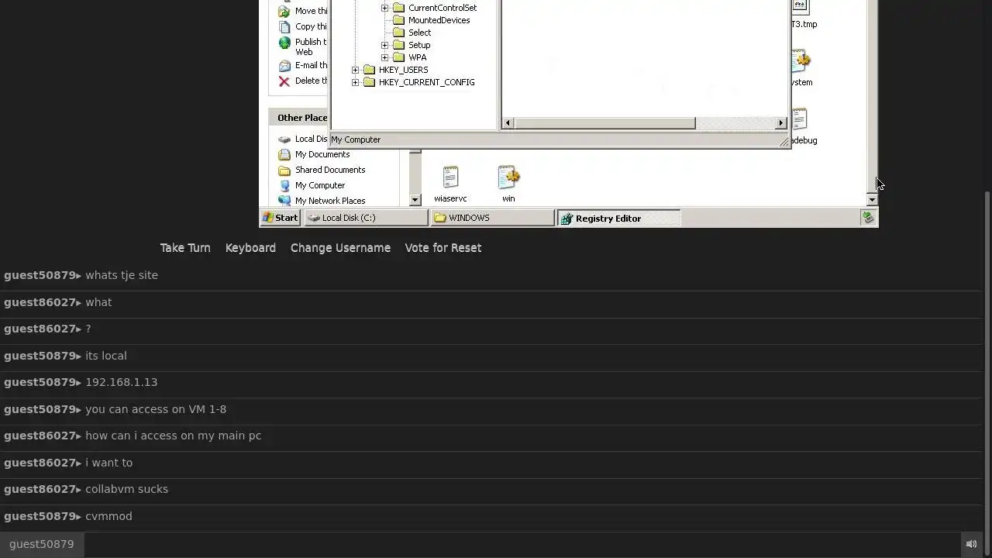992x558 pixels.
Task: Open My Documents link in Other Places
Action: 322,154
